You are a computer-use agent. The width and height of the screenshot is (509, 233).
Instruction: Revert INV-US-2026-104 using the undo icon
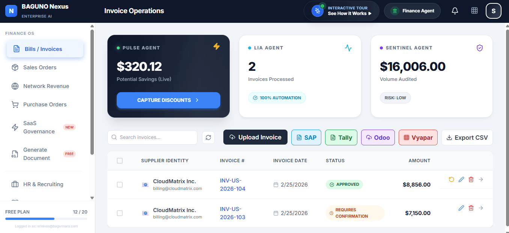click(x=451, y=179)
